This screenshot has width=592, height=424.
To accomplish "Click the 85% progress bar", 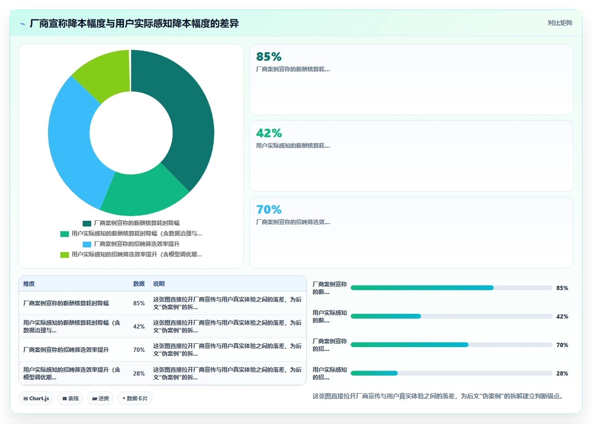I will (x=451, y=288).
